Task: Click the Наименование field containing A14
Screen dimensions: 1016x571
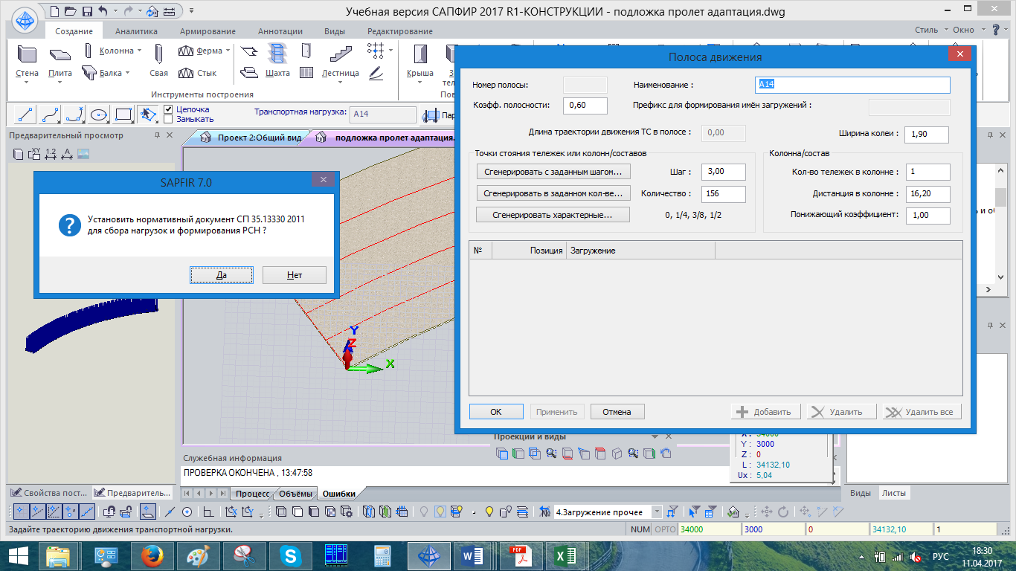Action: (x=852, y=85)
